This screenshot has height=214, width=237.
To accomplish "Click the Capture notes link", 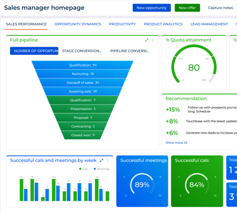I will tap(220, 8).
